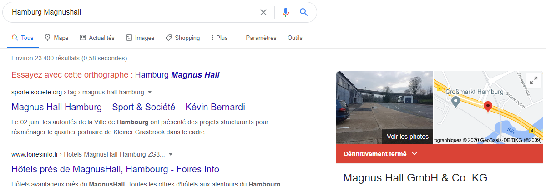
Task: Go to the Shopping tab
Action: pos(182,38)
